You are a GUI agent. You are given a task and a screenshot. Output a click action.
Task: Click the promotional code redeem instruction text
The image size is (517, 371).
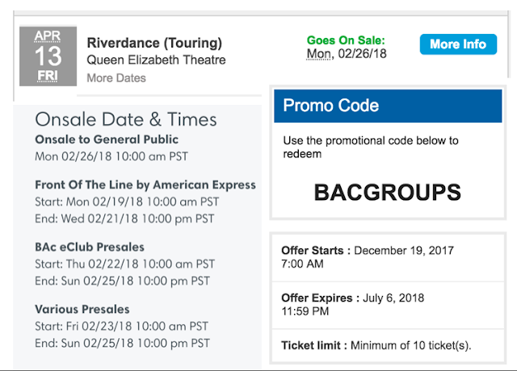tap(371, 147)
